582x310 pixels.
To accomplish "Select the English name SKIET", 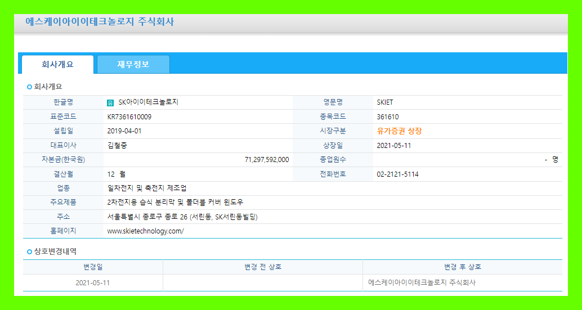I will (385, 102).
